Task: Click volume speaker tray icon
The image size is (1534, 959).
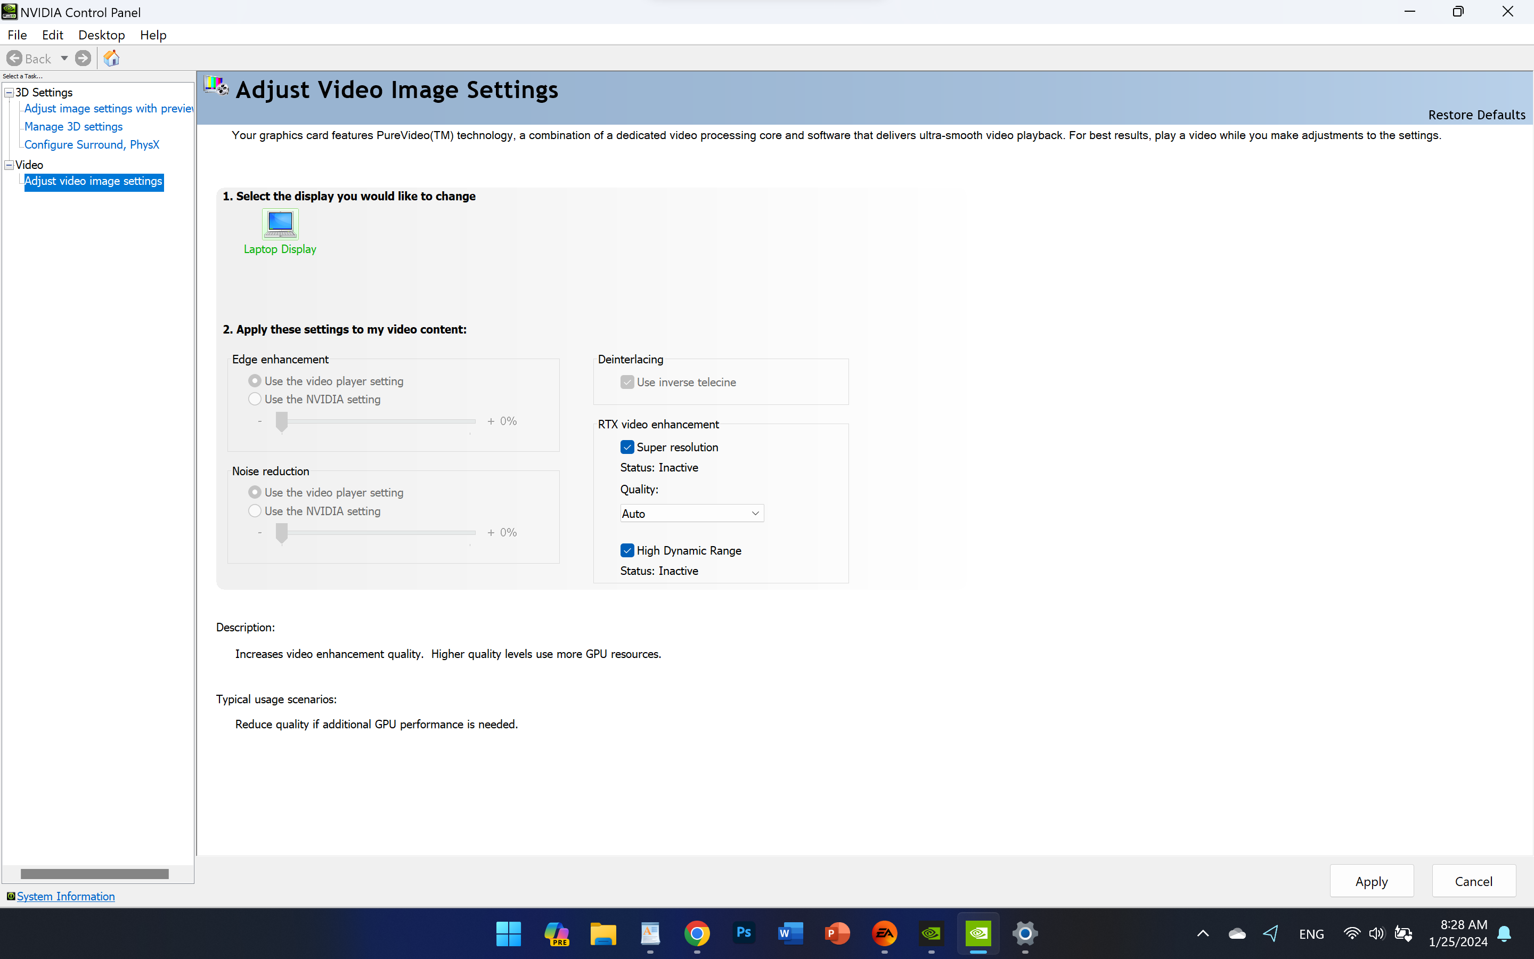Action: click(x=1376, y=933)
